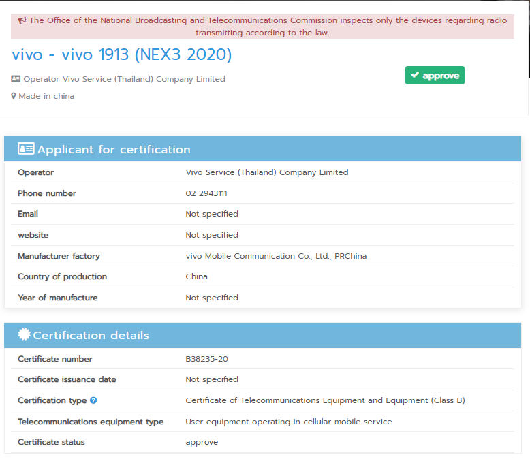The height and width of the screenshot is (459, 530).
Task: Click the Certificate issuance date value Not specified
Action: (x=212, y=379)
